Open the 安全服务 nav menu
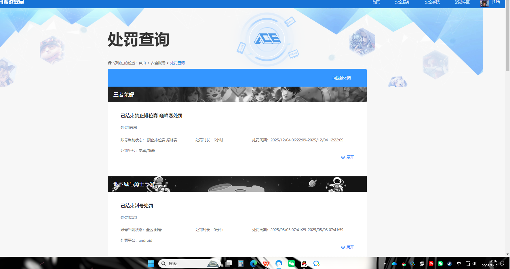 (402, 2)
